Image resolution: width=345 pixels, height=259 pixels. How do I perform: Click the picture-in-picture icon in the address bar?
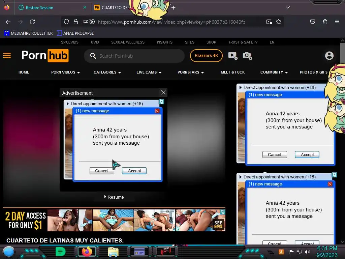click(269, 22)
